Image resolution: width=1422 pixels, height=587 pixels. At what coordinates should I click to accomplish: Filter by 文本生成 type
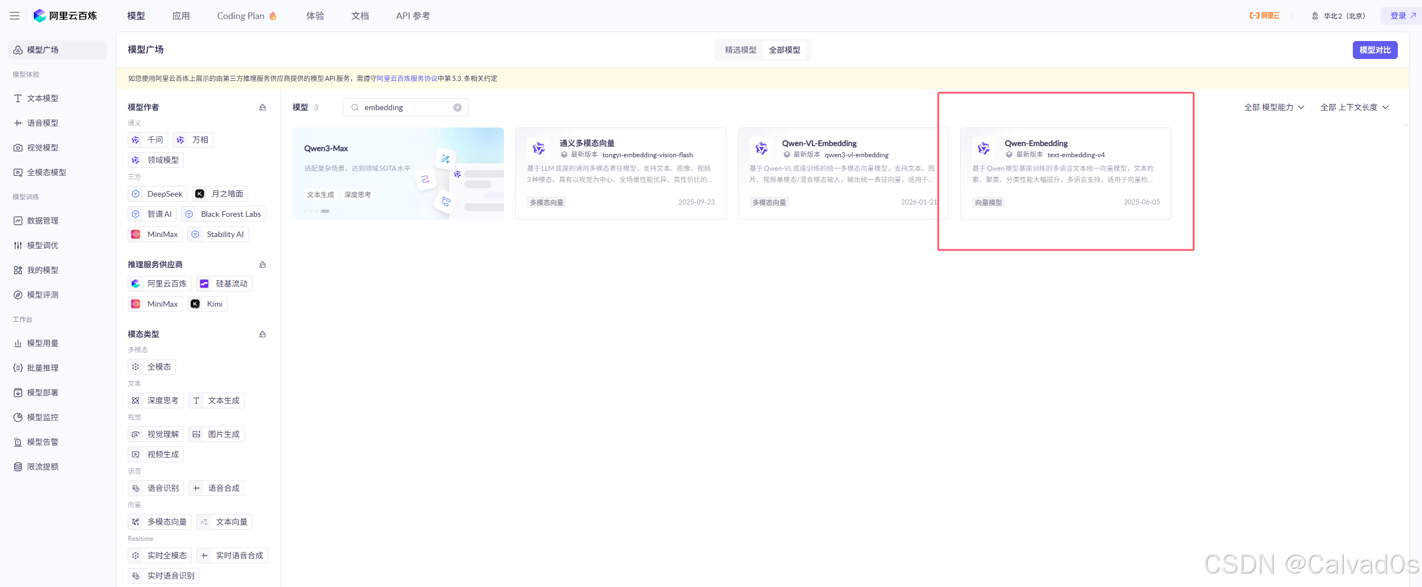click(217, 401)
